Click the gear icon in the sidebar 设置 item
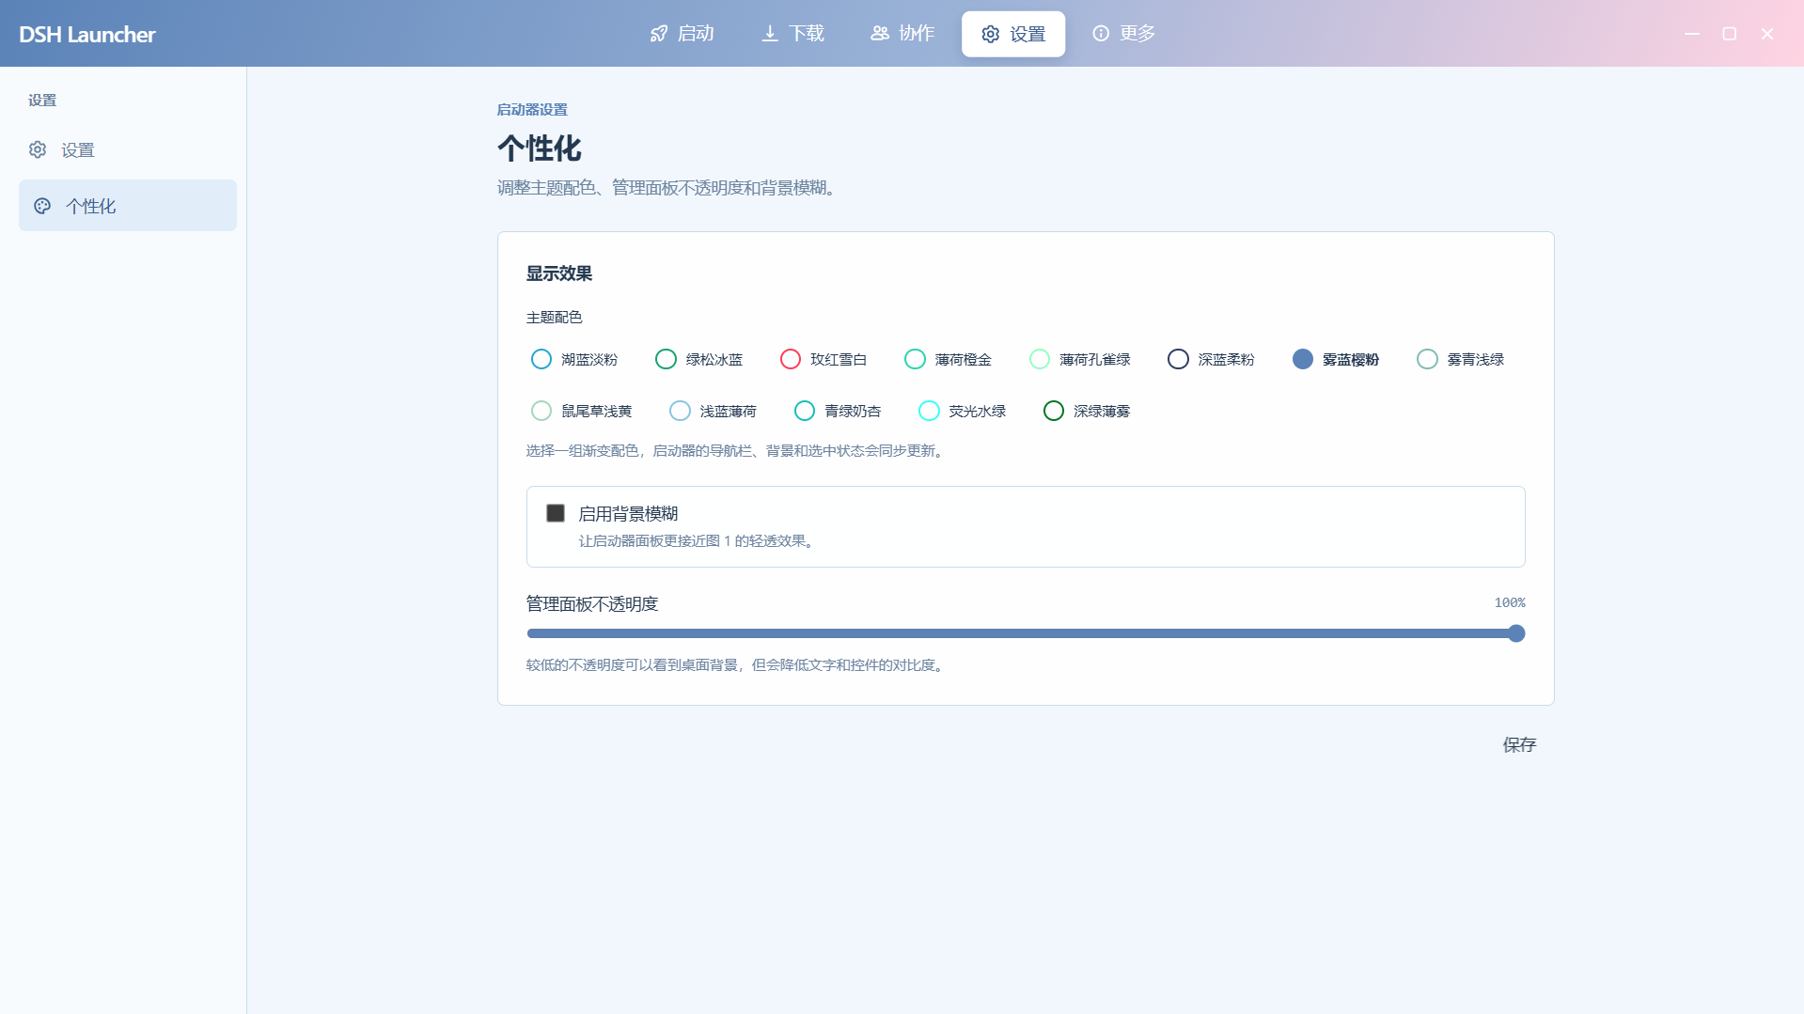The width and height of the screenshot is (1804, 1014). pos(38,149)
